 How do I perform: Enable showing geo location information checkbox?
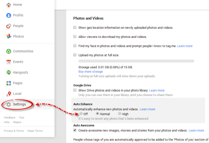(x=75, y=27)
